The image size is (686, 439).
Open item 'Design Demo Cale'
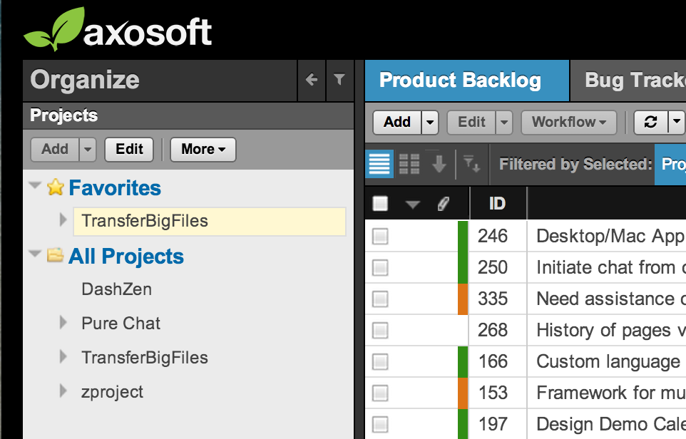pos(610,425)
